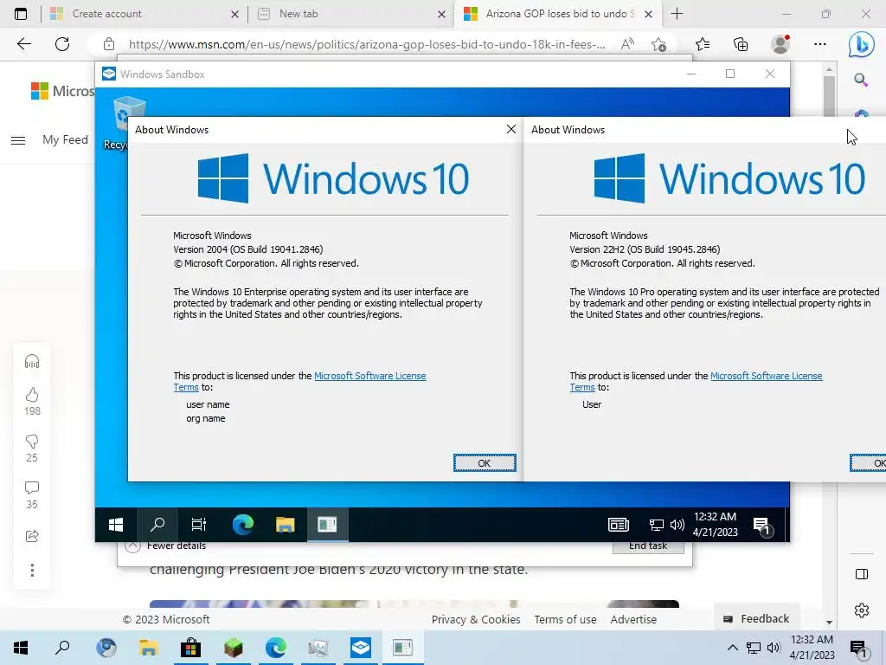
Task: Activate Read aloud icon in address bar
Action: pos(627,44)
